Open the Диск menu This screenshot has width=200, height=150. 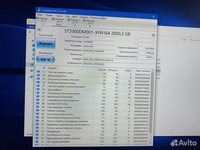(74, 17)
